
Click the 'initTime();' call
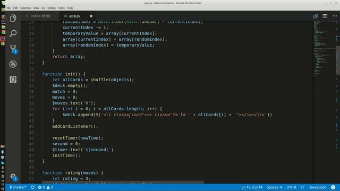pos(66,155)
